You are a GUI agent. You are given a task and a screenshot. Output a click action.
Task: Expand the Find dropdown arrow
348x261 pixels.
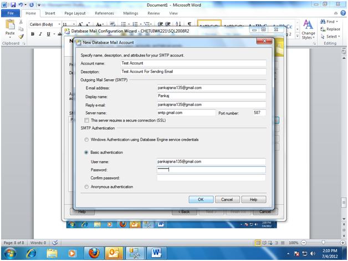pyautogui.click(x=337, y=22)
